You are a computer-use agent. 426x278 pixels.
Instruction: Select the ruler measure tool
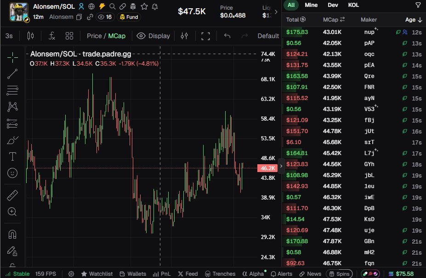click(12, 195)
